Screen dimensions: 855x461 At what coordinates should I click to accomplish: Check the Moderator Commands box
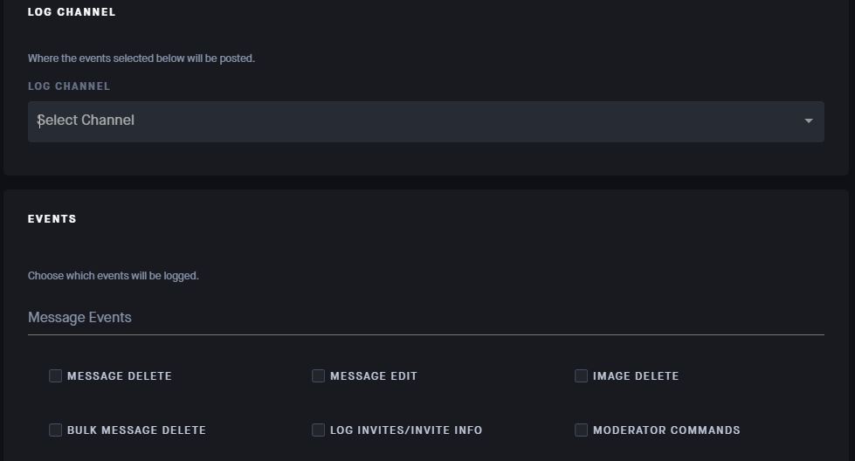582,430
